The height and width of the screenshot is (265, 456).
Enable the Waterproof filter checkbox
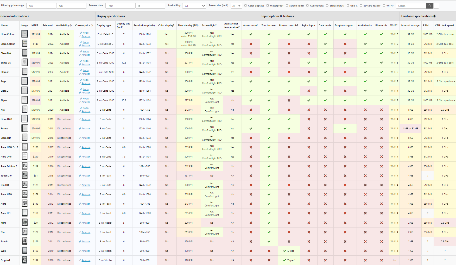[x=268, y=5]
